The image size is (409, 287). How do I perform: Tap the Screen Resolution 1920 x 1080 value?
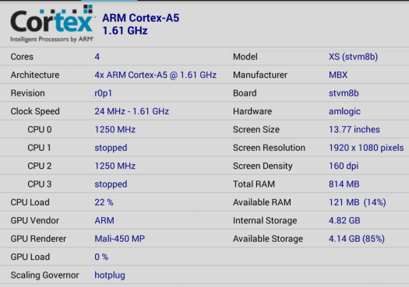366,148
